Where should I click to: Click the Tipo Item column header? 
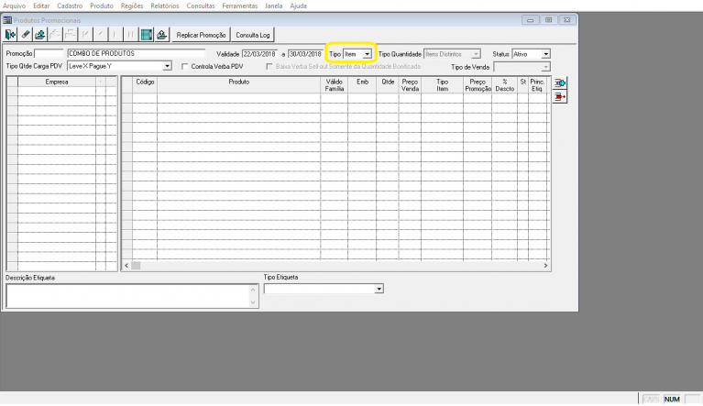pos(442,85)
